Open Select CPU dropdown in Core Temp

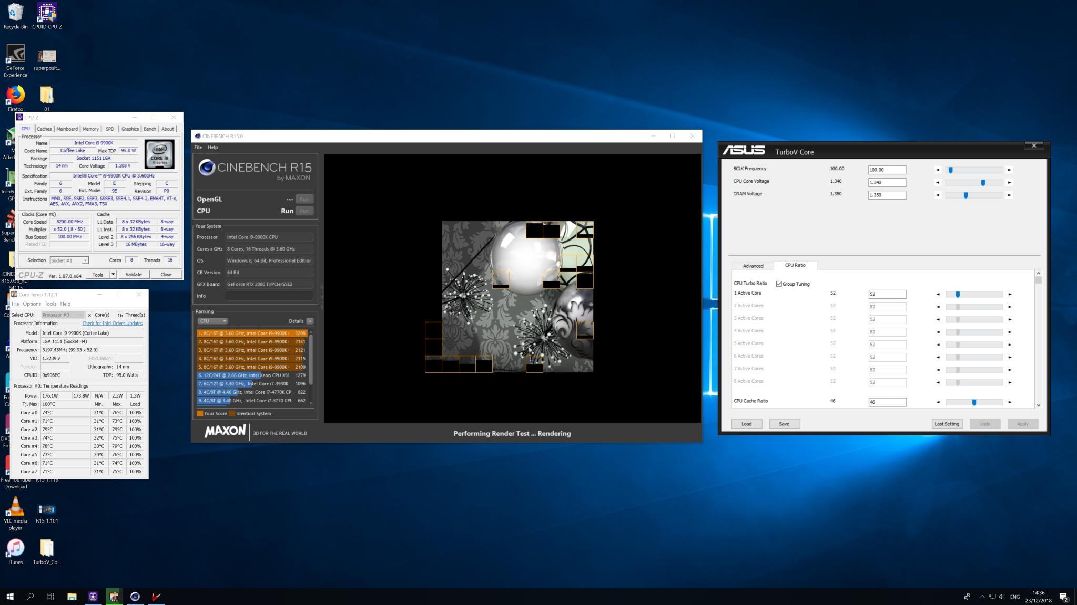point(62,315)
